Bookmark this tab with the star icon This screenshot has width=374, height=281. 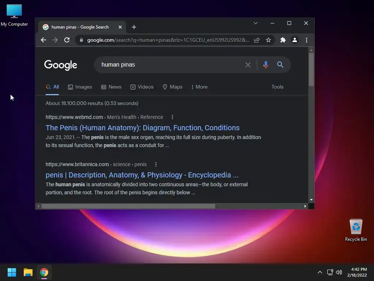[268, 40]
